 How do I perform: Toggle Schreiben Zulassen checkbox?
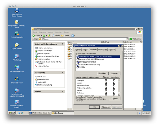106,93
